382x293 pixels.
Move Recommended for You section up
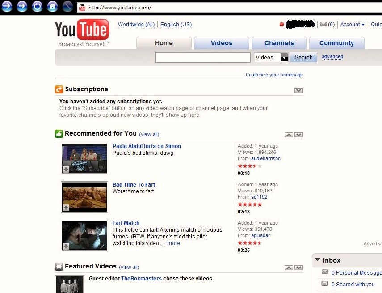pos(289,135)
